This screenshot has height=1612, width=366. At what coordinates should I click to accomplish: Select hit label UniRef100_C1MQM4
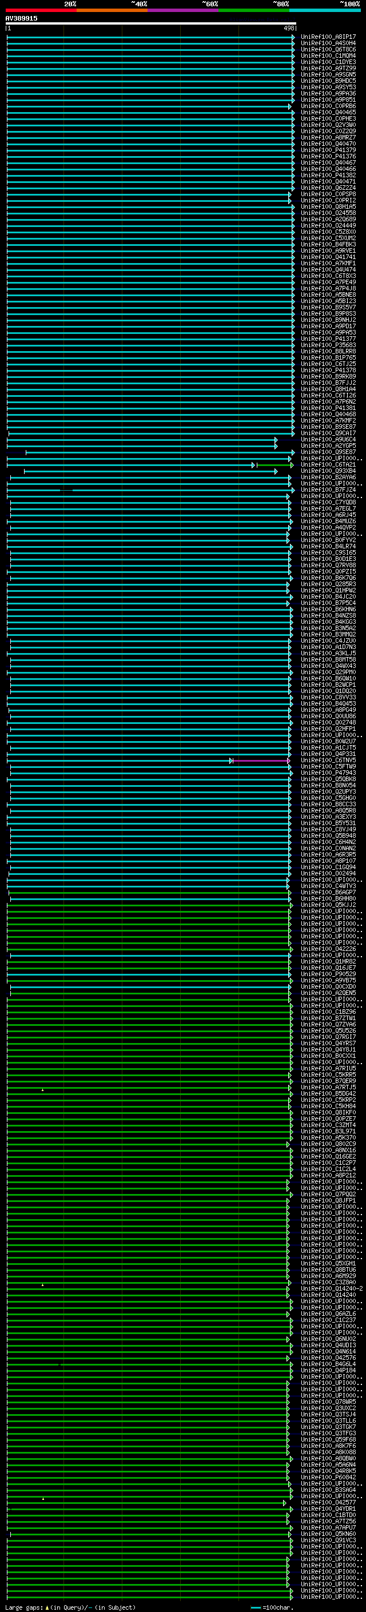pos(328,55)
